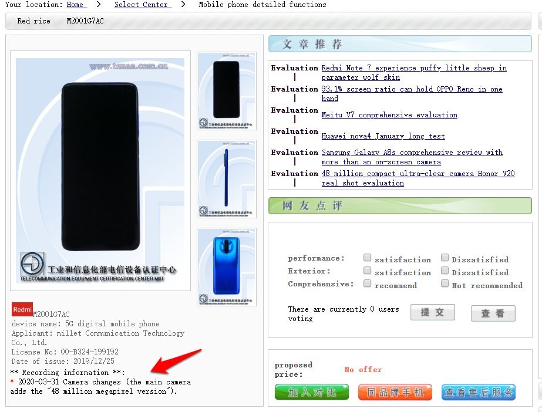
Task: Check performance Dissatisfied box
Action: point(445,258)
